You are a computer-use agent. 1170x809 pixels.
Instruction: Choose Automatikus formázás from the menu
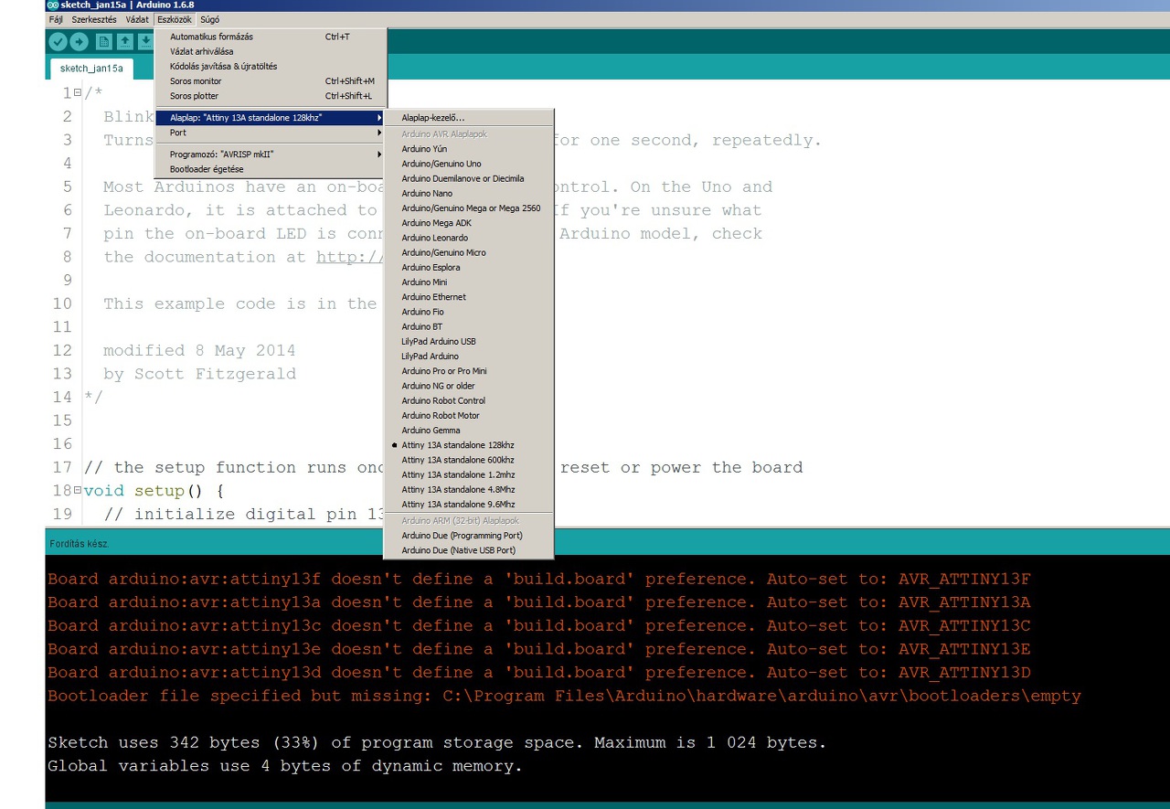271,37
